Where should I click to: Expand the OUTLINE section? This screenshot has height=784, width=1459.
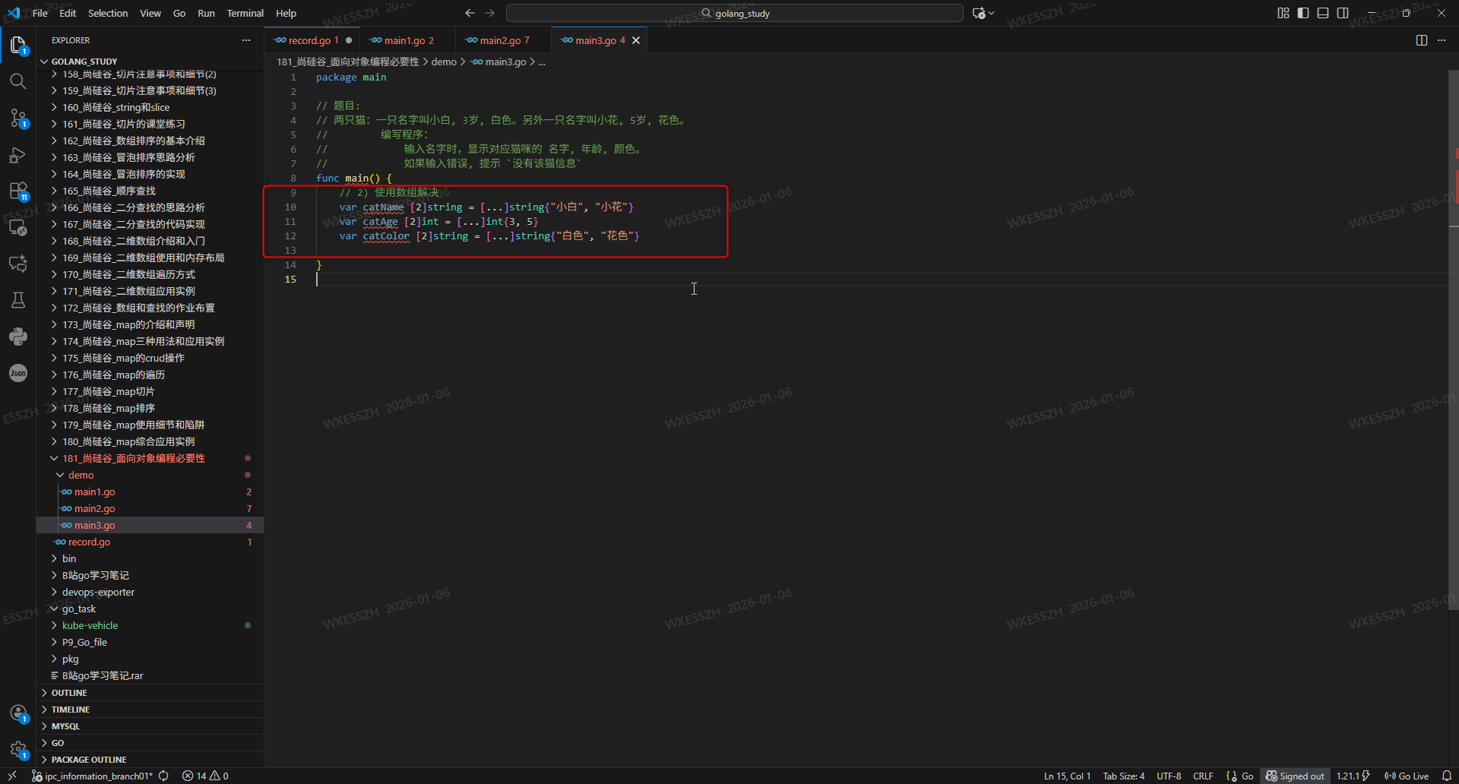(150, 693)
